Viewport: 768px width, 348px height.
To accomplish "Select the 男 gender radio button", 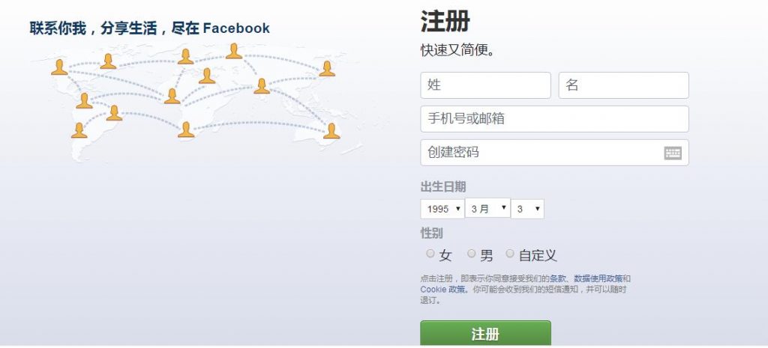I will coord(472,254).
